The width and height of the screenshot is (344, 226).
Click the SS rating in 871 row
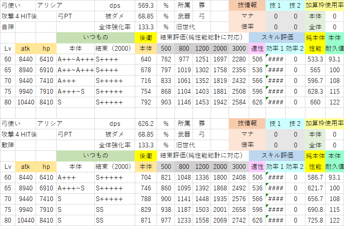click(115, 220)
